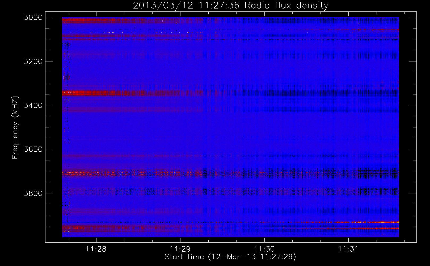
Task: Click the 11:29 time axis label
Action: click(x=180, y=249)
